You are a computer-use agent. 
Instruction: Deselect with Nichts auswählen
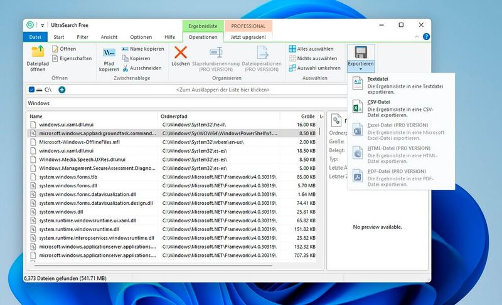click(312, 58)
